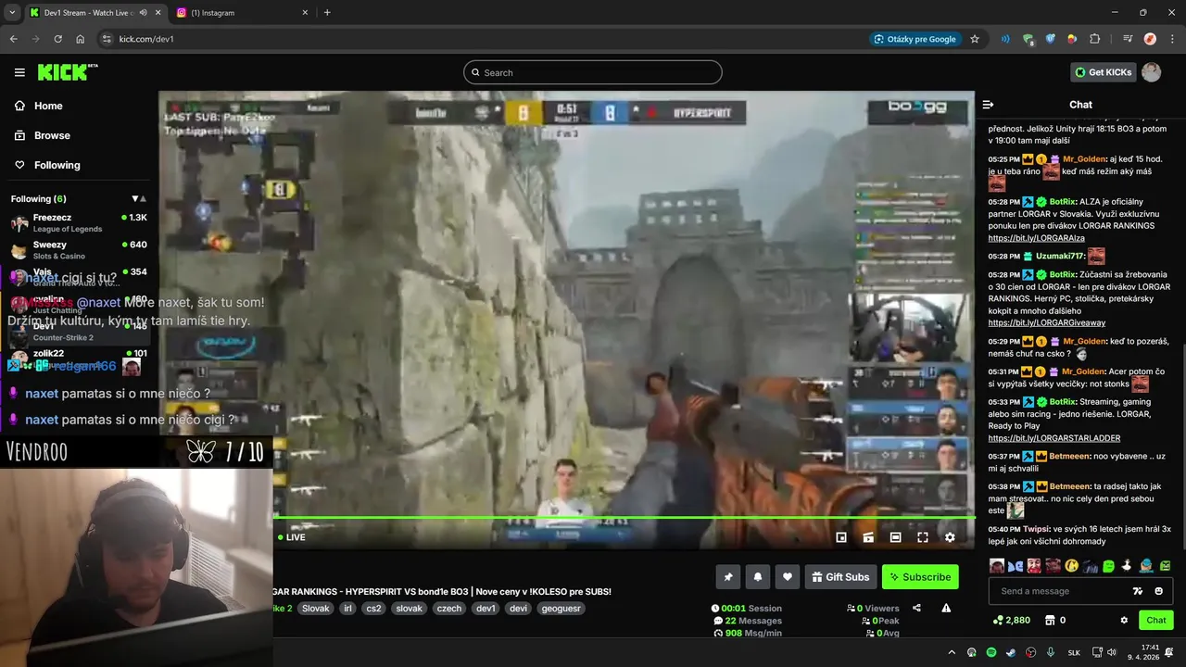Open the emoji picker in chat input
This screenshot has width=1186, height=667.
pos(1159,591)
